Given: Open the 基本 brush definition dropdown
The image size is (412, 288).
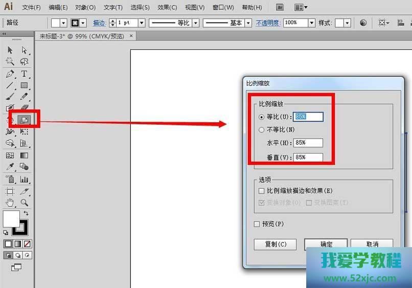Looking at the screenshot, I should coord(248,23).
